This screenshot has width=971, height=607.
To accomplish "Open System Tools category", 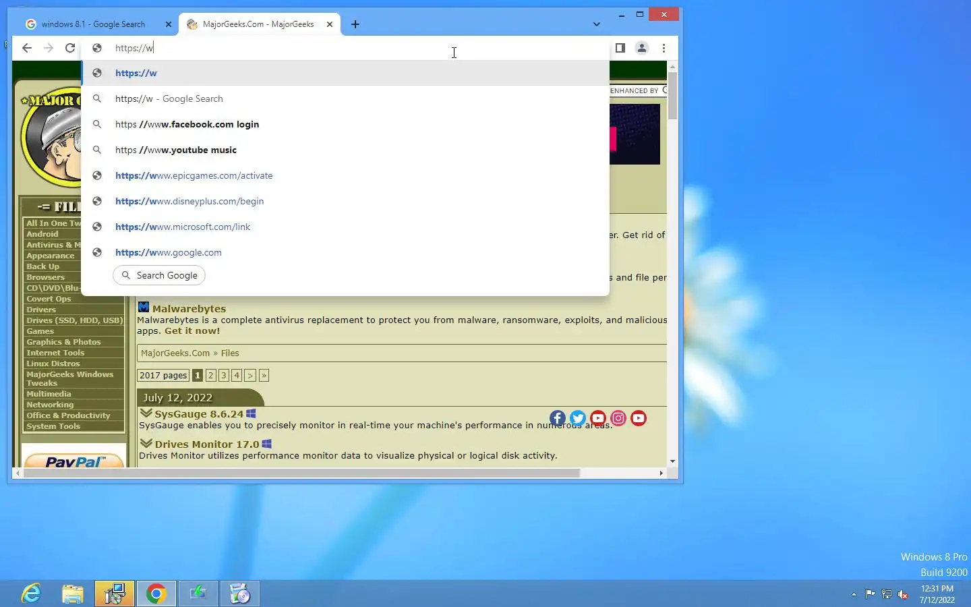I will tap(53, 426).
